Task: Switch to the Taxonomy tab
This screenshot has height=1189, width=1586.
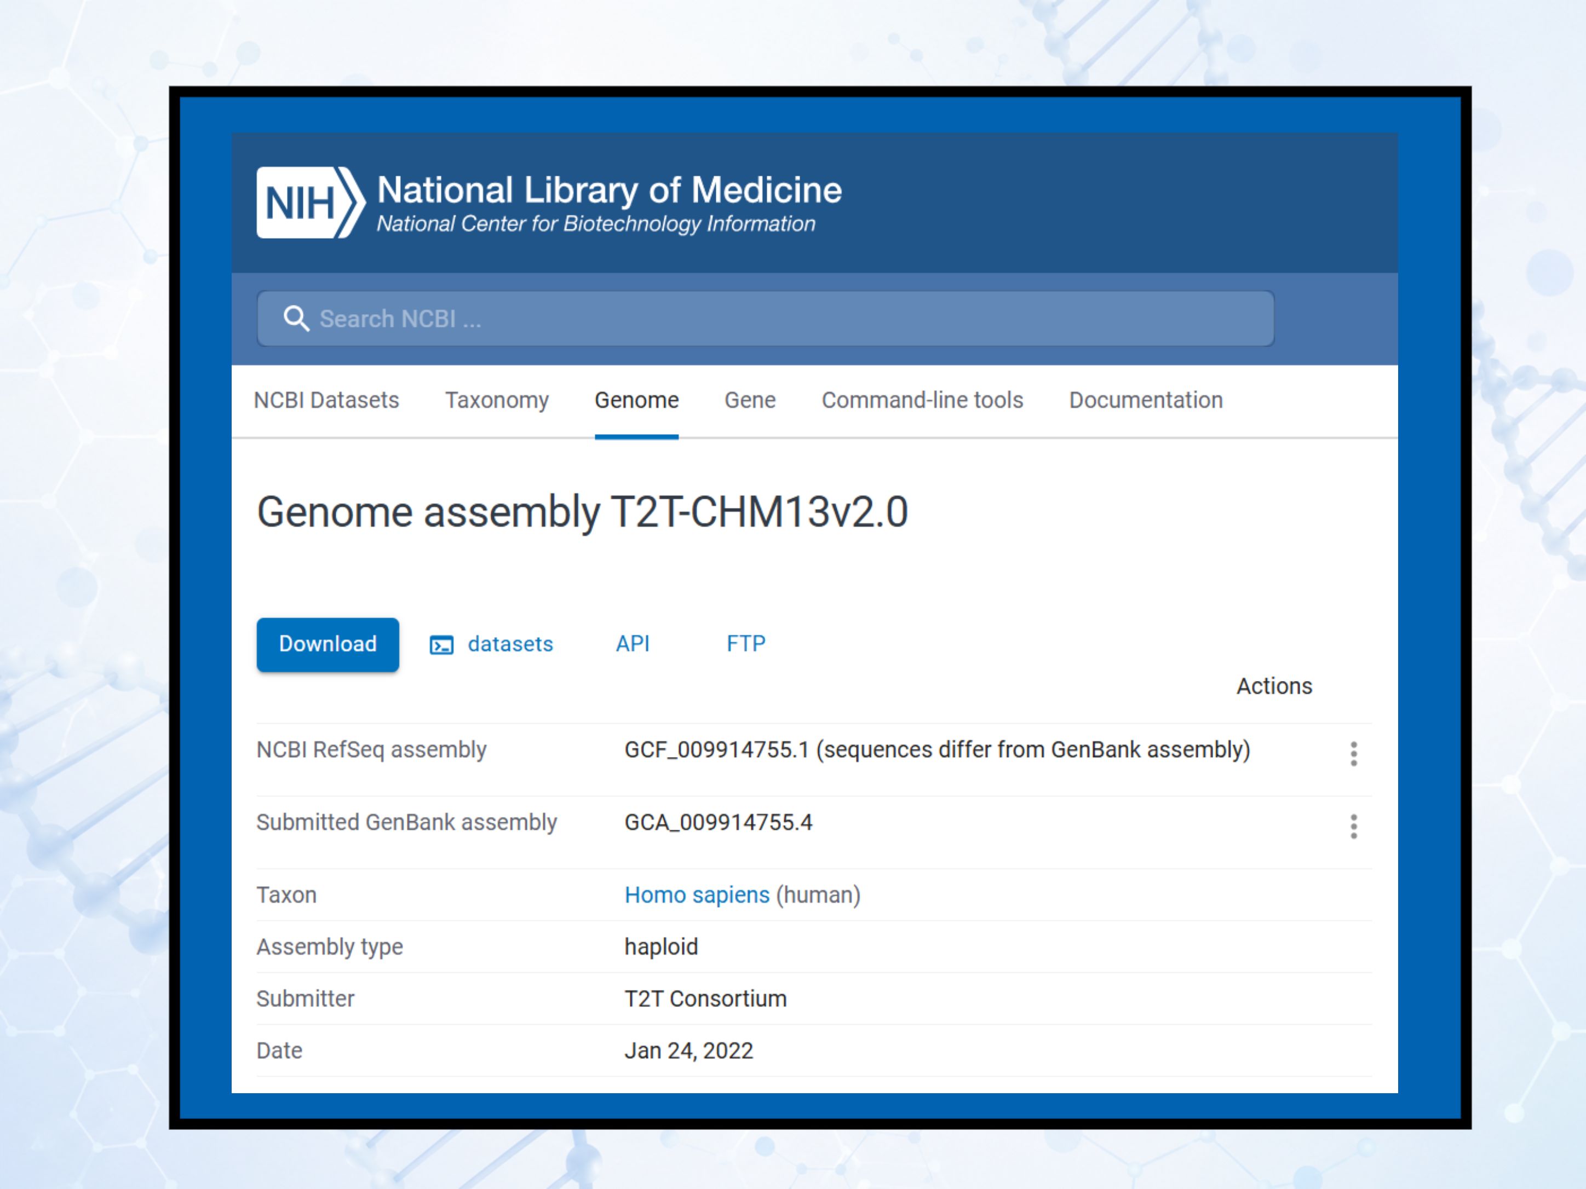Action: click(x=497, y=400)
